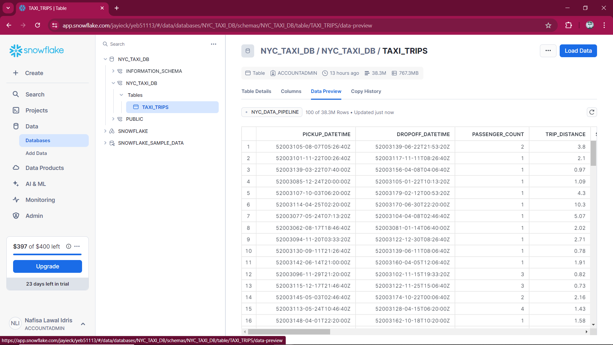Expand the SNOWFLAKE_SAMPLE_DATA node
The image size is (613, 345).
point(105,143)
